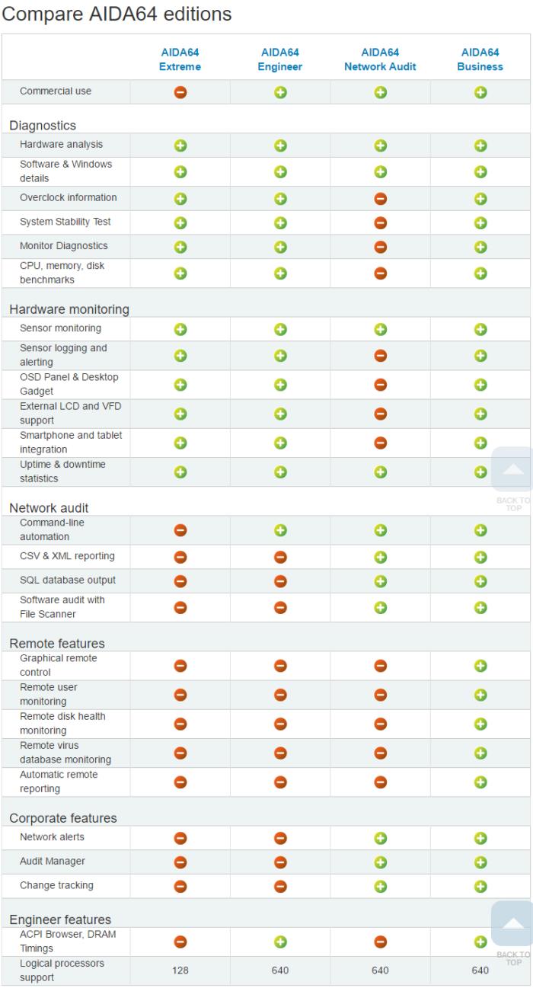
Task: Click Business green plus for System Stability Test
Action: click(480, 222)
